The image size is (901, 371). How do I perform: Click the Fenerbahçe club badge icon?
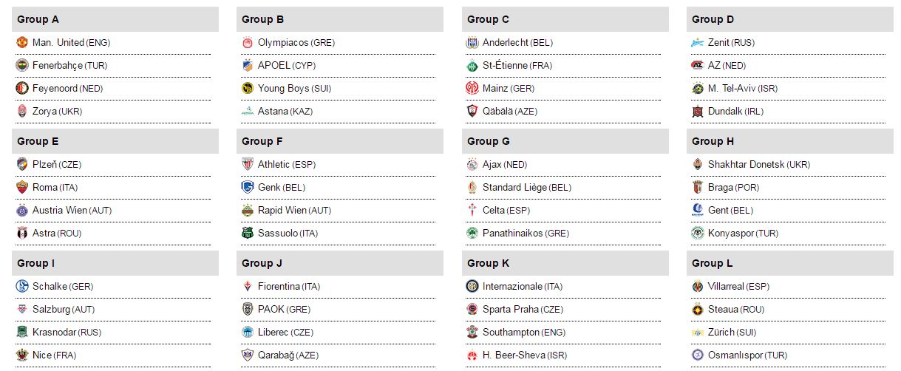(x=21, y=66)
